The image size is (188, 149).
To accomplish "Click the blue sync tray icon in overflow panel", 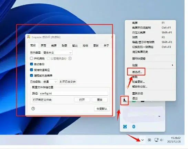I will point(125,127).
